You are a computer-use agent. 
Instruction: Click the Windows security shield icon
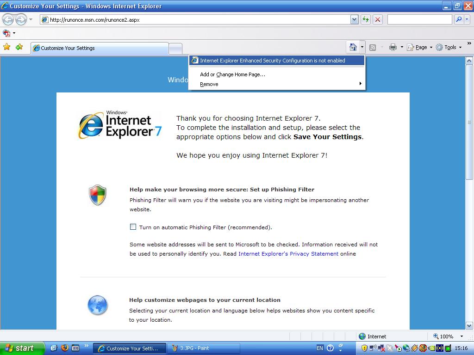[x=97, y=195]
